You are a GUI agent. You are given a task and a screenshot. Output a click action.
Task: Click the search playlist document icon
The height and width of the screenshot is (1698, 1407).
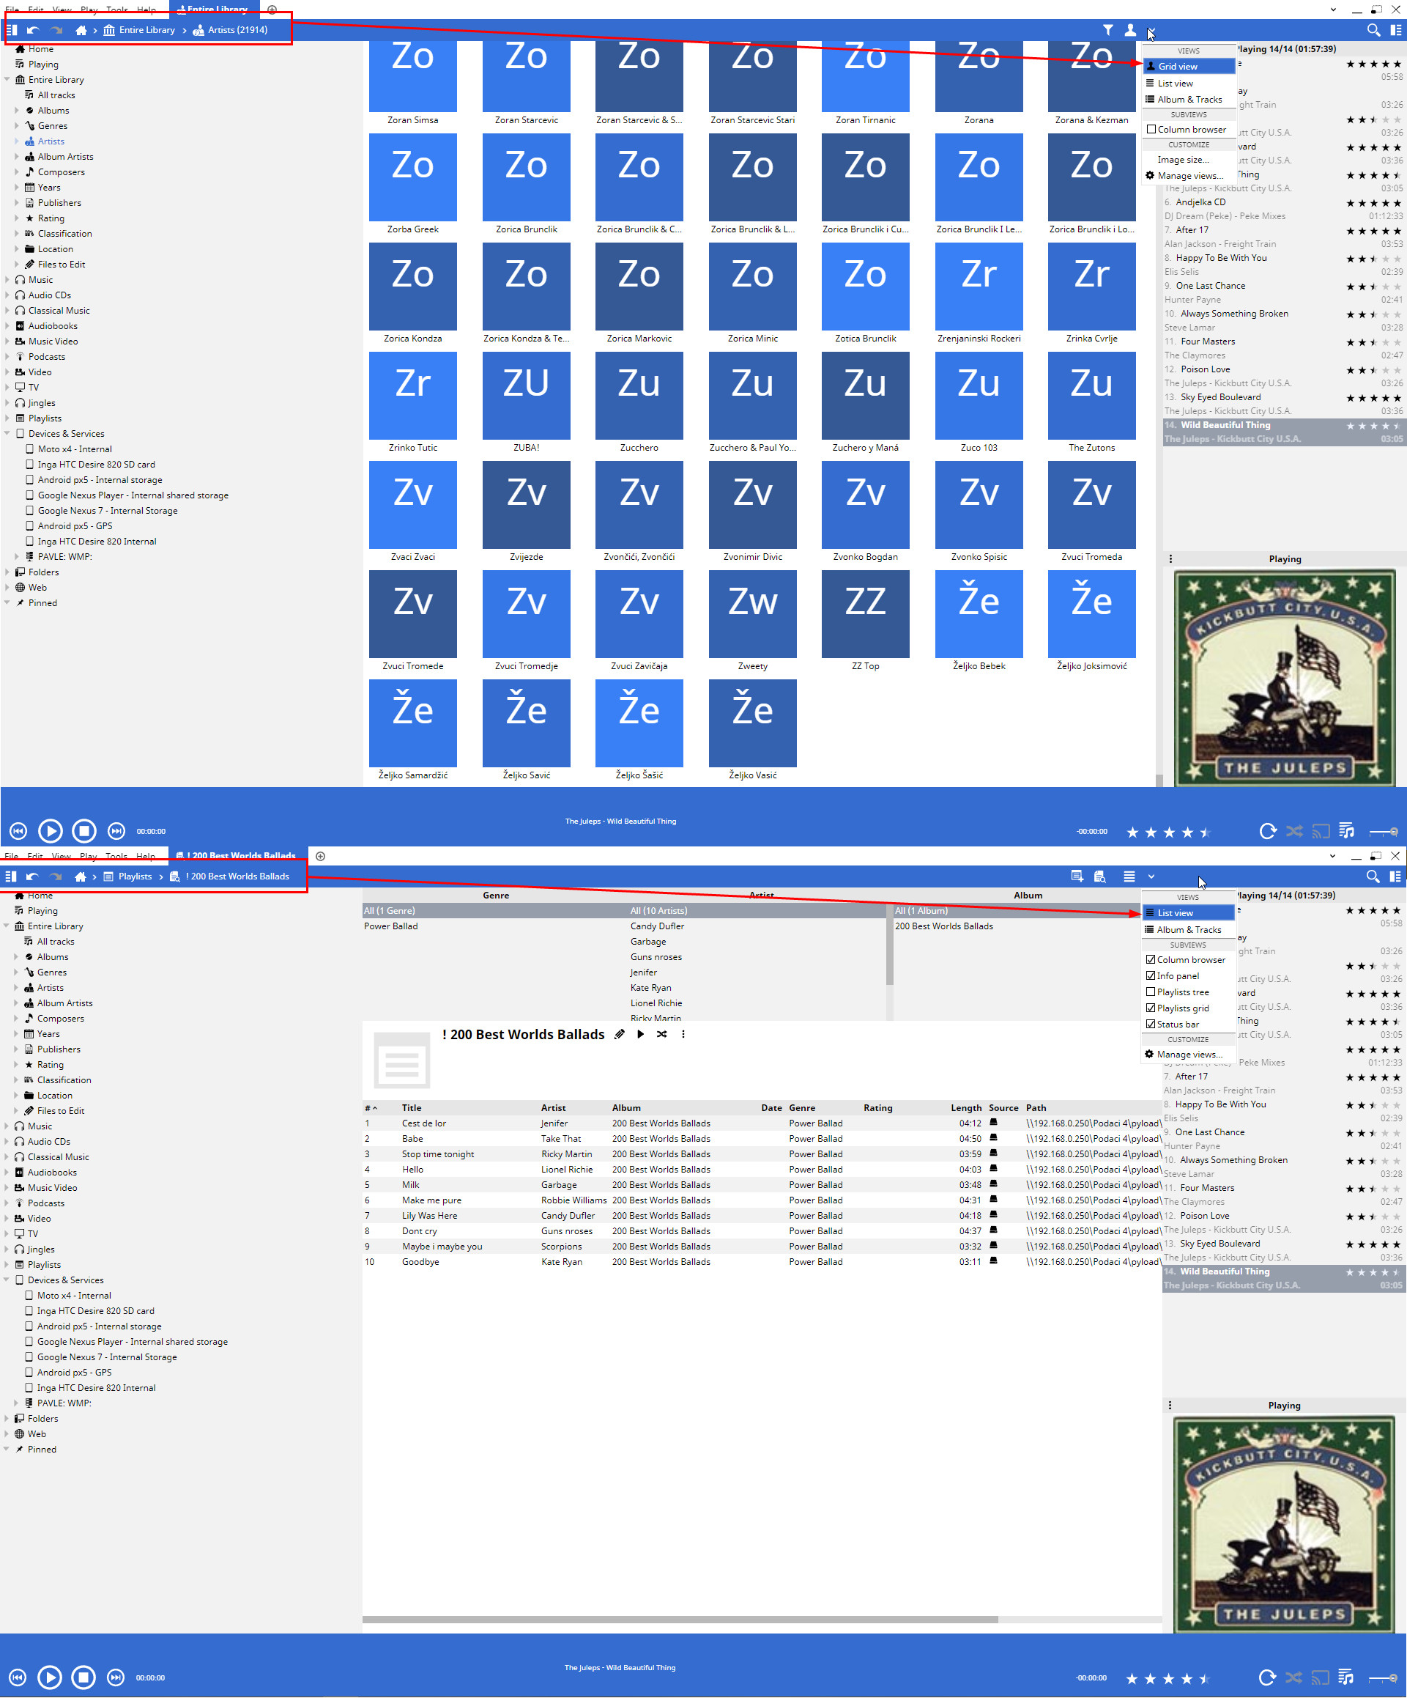pyautogui.click(x=1099, y=876)
